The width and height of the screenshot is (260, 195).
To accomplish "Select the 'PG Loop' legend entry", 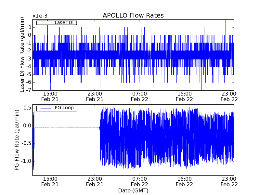I will coord(64,108).
